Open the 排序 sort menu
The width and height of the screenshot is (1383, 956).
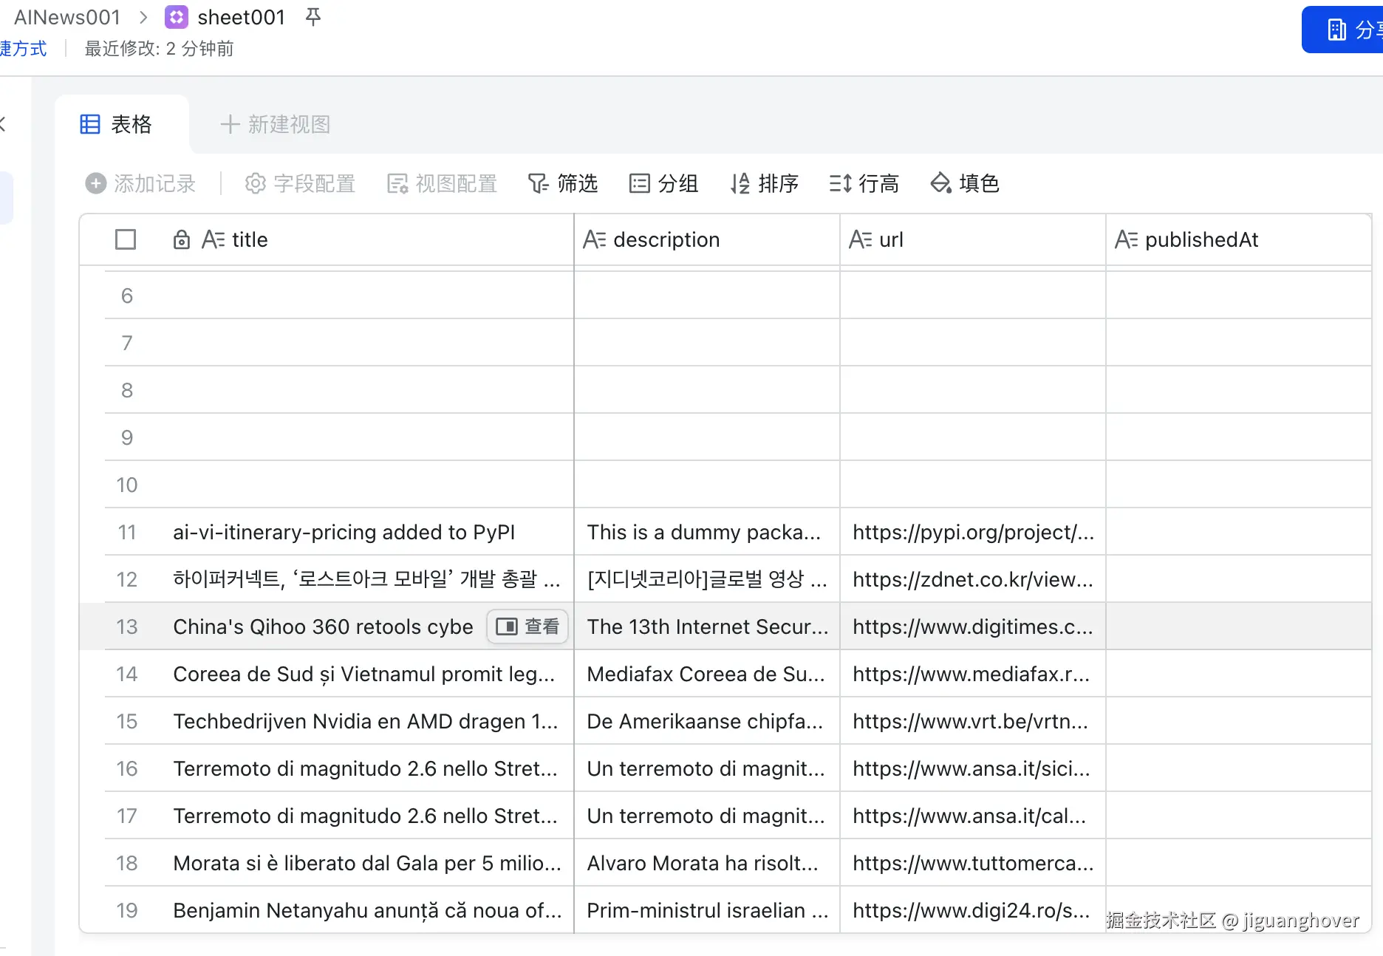click(764, 183)
